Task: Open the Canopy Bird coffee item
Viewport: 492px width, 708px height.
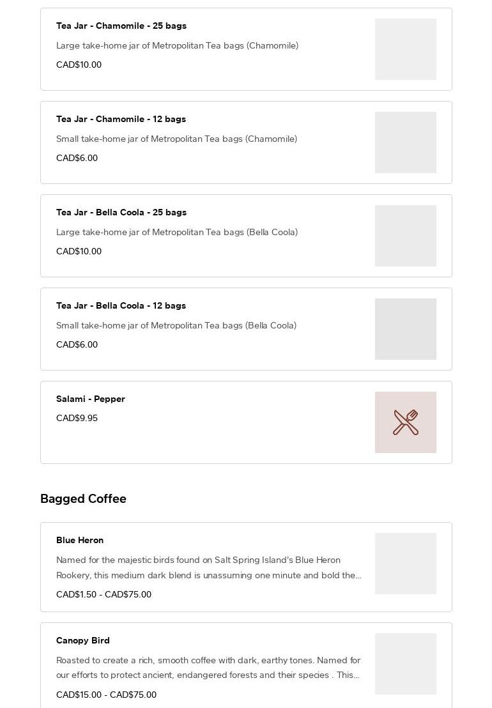Action: click(83, 640)
